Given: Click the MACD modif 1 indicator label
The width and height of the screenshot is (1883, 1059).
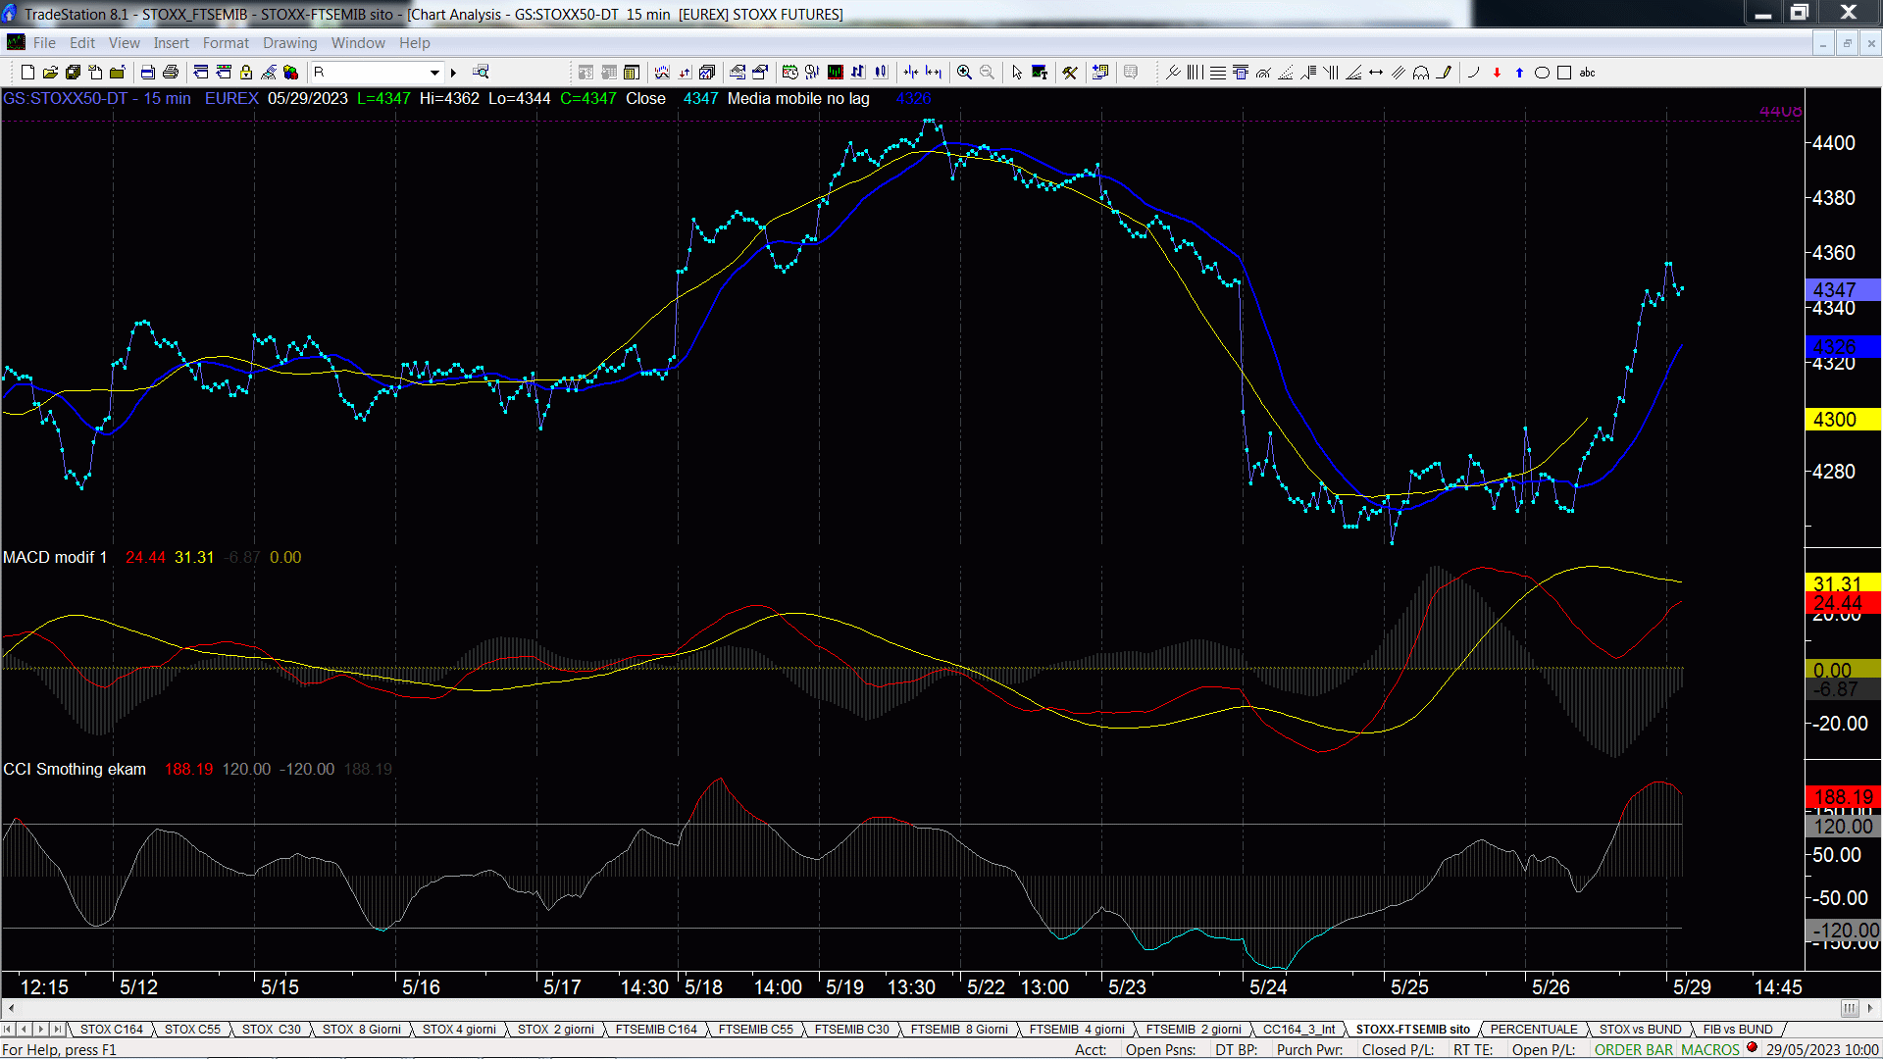Looking at the screenshot, I should pos(55,558).
